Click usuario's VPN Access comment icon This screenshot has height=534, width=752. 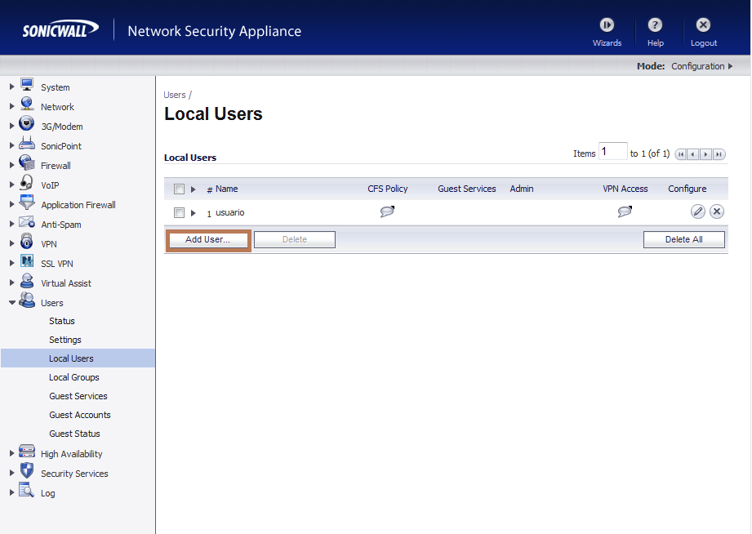click(625, 211)
